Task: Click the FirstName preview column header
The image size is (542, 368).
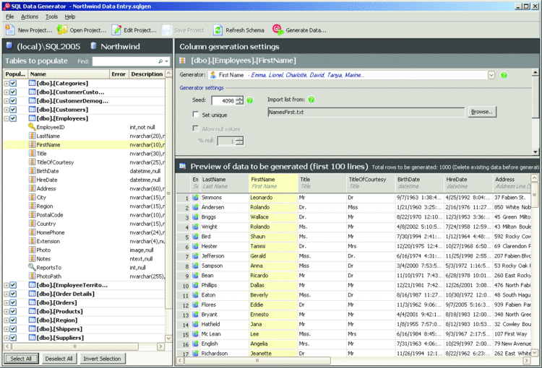Action: pos(273,183)
